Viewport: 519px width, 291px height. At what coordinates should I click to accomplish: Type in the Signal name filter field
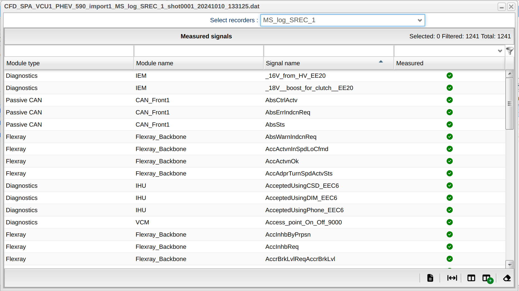[x=328, y=51]
